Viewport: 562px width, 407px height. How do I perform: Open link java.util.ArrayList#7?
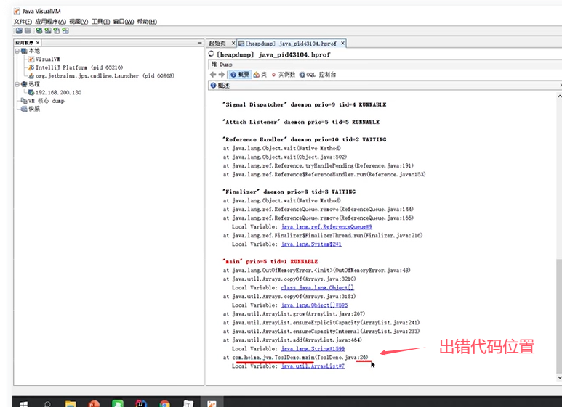313,366
